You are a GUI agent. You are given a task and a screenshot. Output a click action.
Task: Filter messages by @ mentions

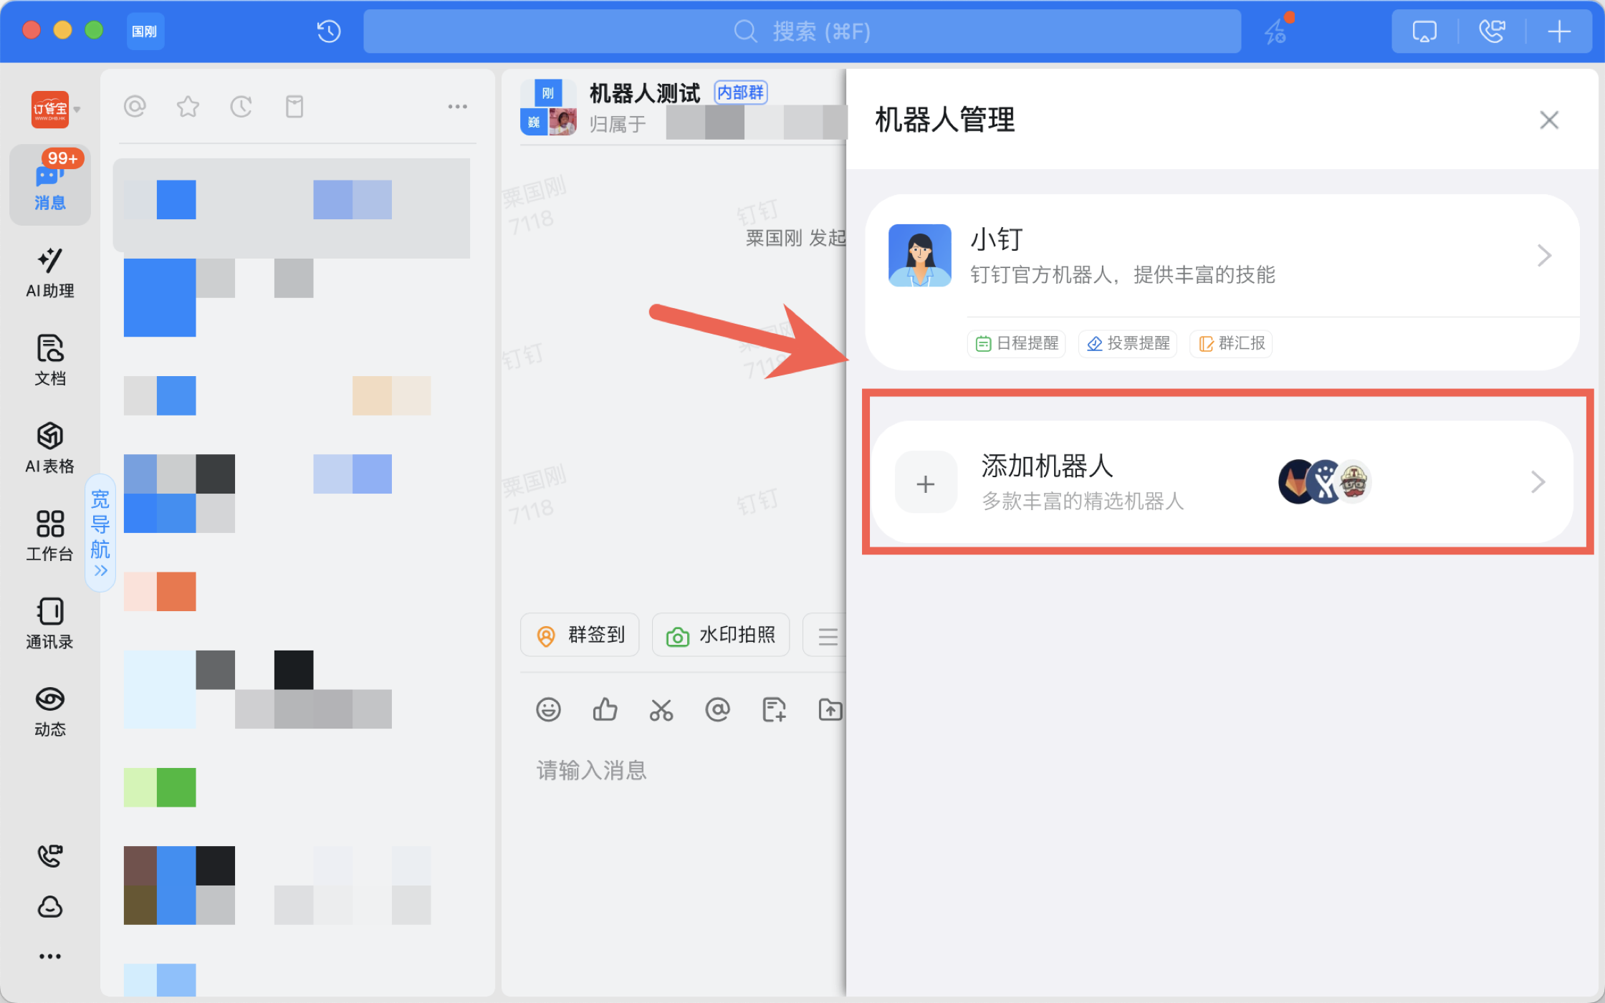point(135,107)
